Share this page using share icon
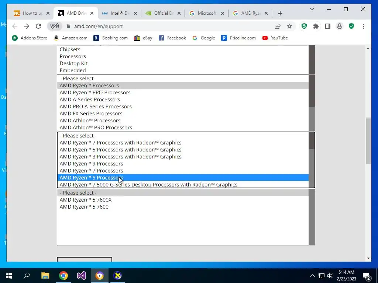This screenshot has width=378, height=283. tap(278, 26)
